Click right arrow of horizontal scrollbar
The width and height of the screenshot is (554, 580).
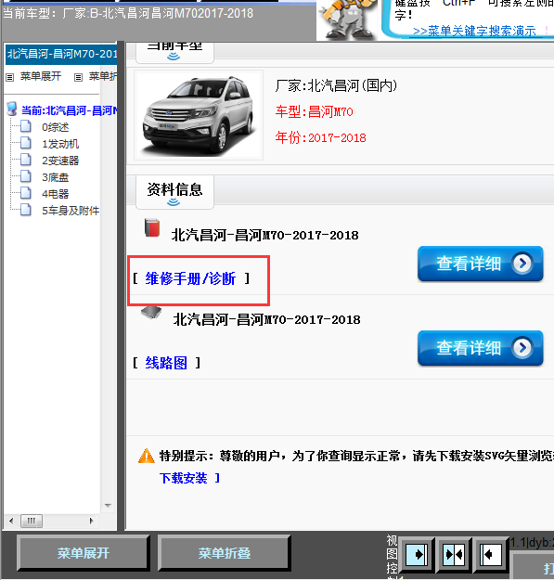pos(91,522)
